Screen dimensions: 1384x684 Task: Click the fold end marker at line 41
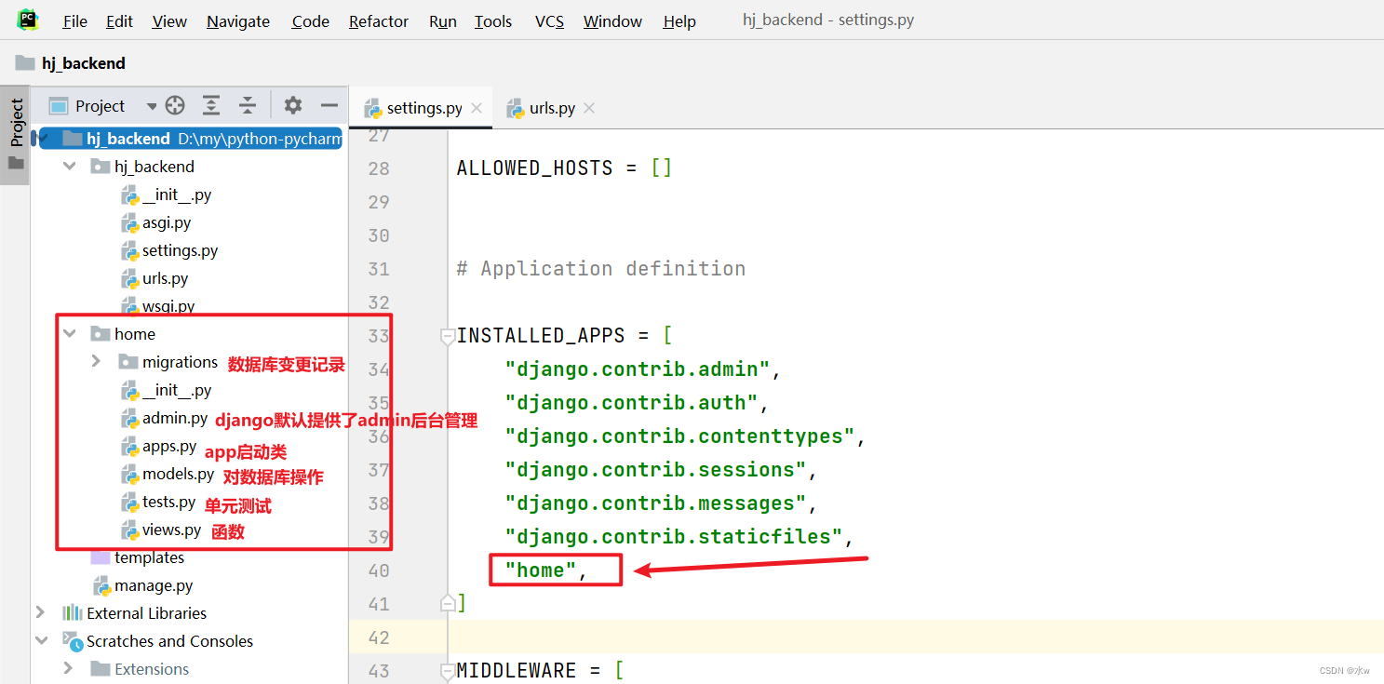pyautogui.click(x=448, y=603)
